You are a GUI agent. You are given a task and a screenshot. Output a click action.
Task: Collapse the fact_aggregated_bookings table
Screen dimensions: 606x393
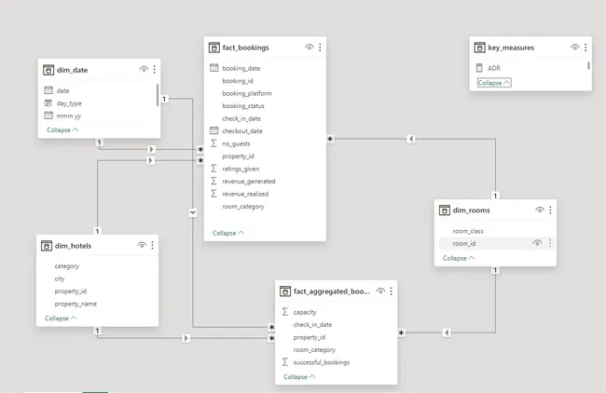tap(299, 377)
